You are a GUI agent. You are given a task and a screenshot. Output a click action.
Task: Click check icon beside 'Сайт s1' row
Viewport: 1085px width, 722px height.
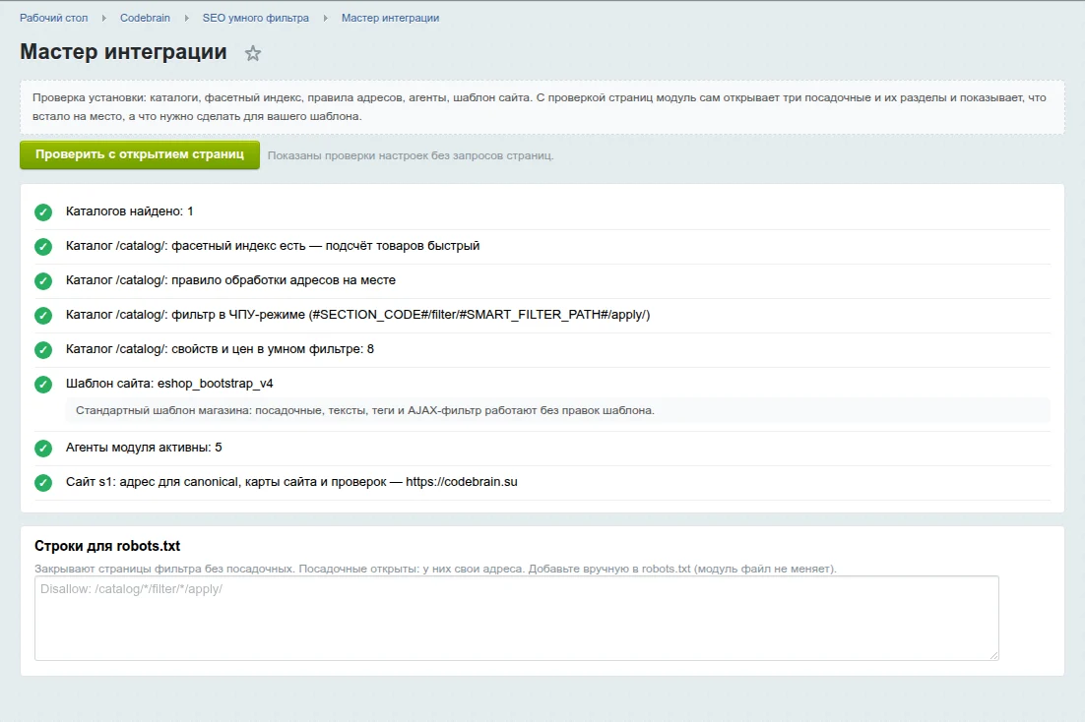[43, 483]
